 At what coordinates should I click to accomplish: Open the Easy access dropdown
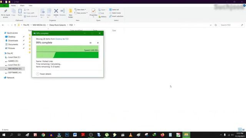(x=81, y=13)
